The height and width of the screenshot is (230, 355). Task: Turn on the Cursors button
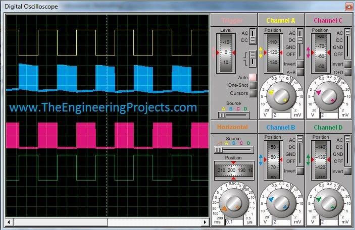(252, 93)
